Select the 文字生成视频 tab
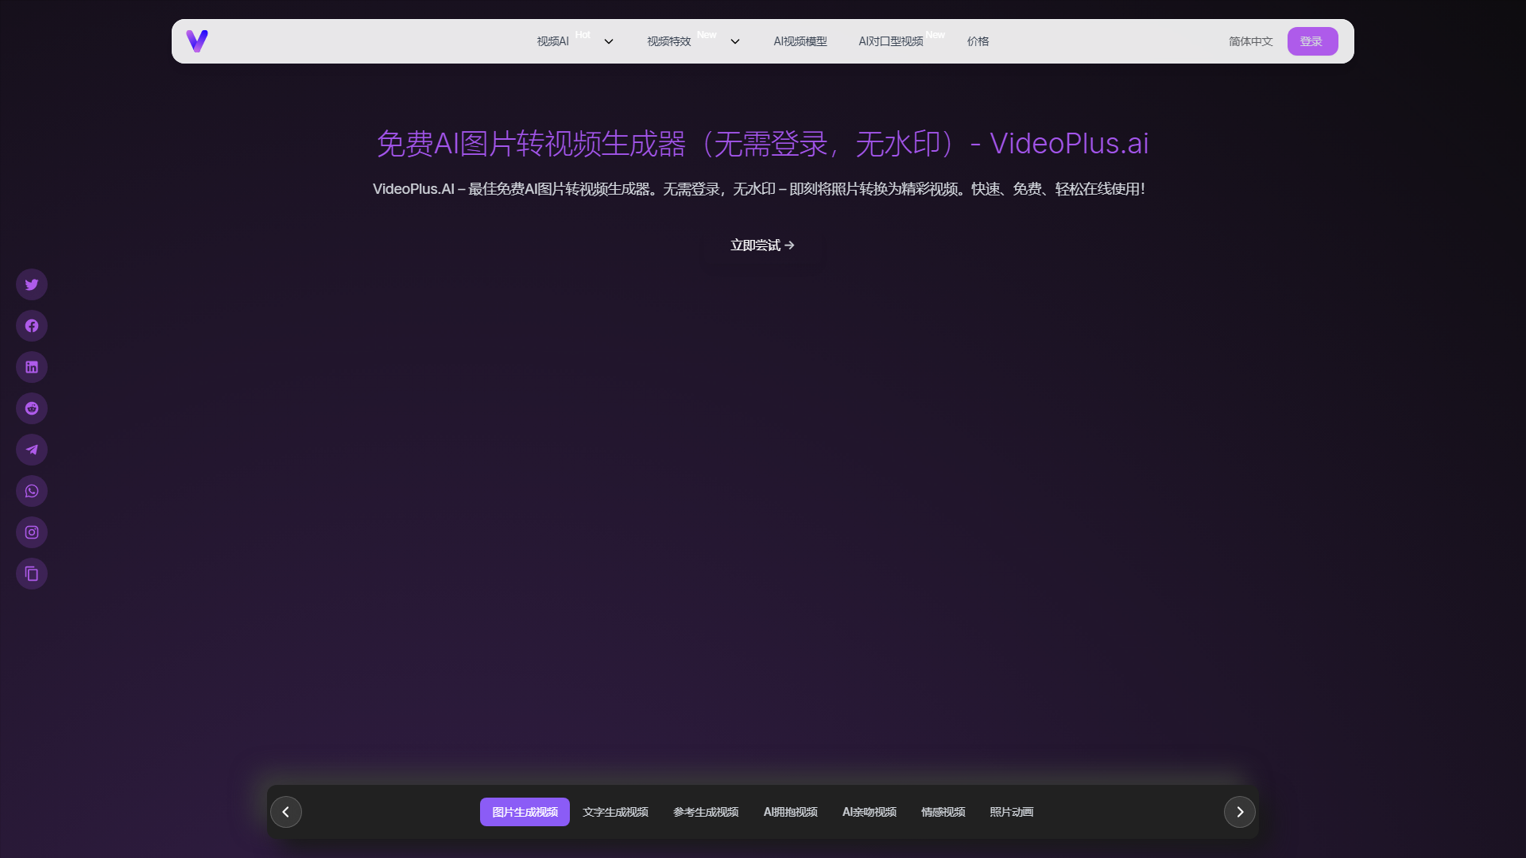1526x858 pixels. (615, 812)
